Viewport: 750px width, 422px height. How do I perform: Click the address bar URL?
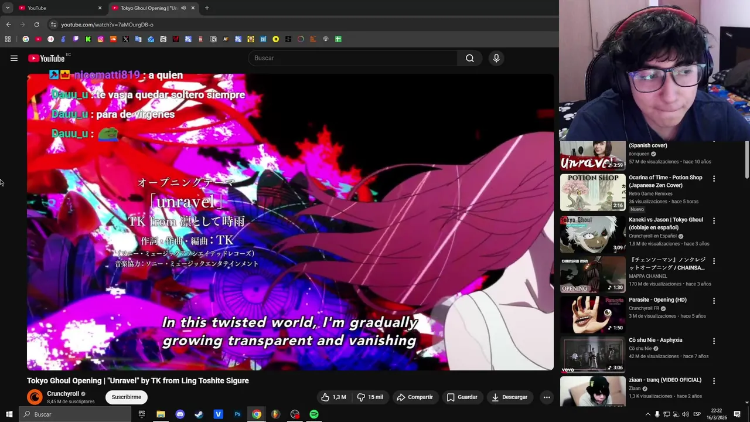[x=107, y=25]
